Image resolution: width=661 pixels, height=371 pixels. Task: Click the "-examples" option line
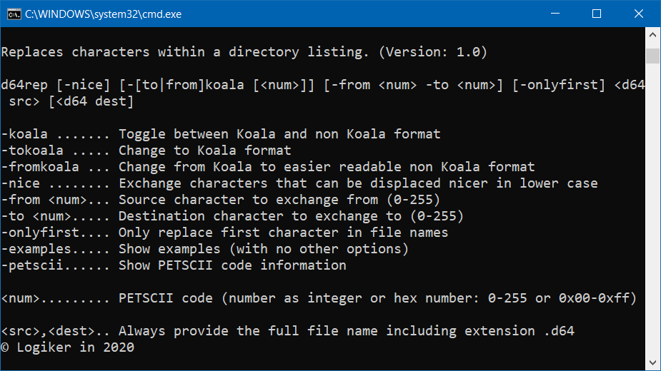[205, 249]
